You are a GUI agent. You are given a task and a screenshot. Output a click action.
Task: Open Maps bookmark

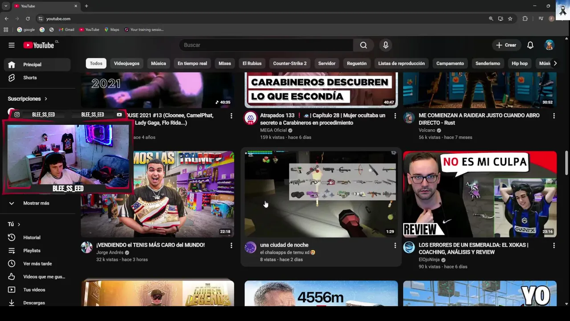[112, 29]
